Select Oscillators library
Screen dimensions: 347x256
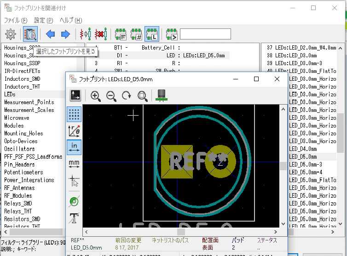pyautogui.click(x=19, y=149)
